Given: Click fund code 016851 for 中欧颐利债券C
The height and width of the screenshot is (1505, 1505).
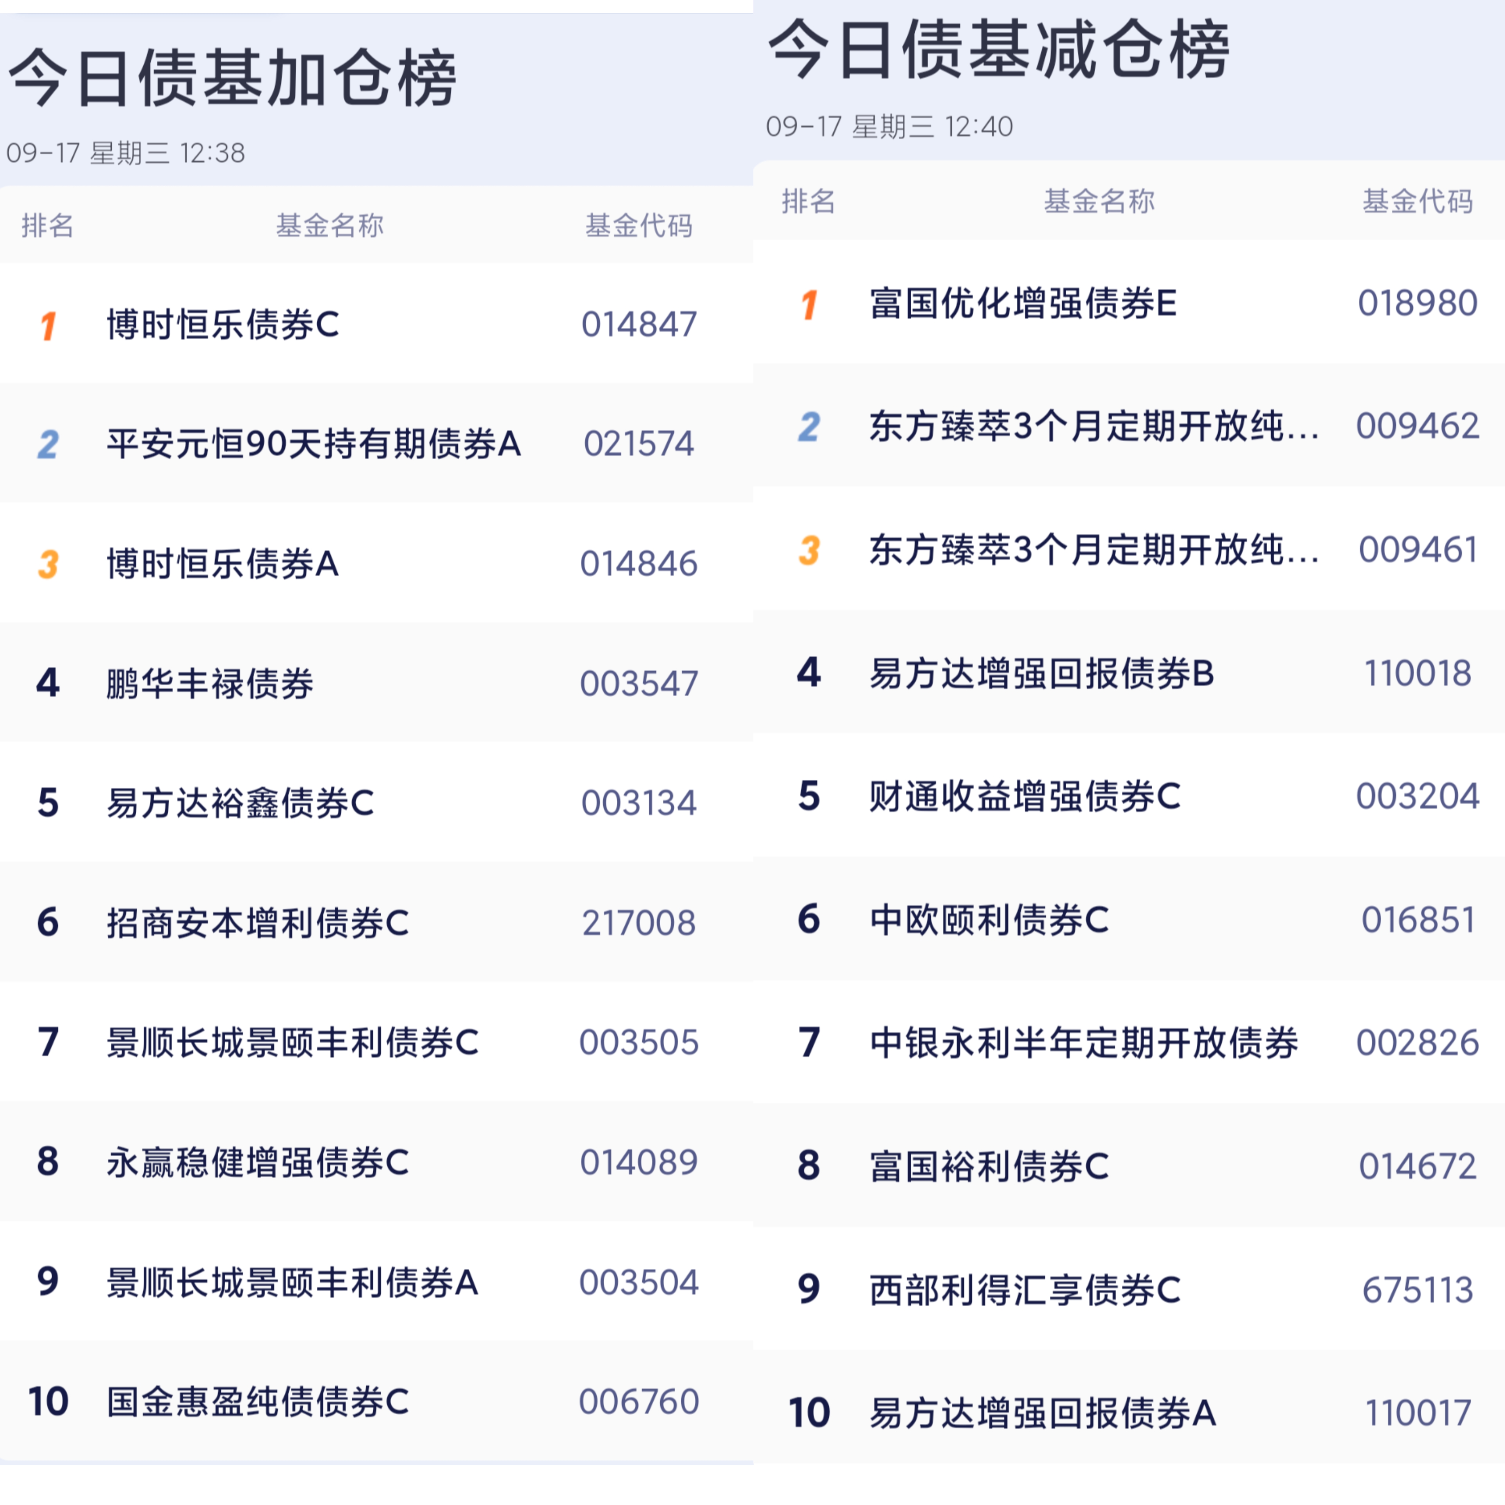Looking at the screenshot, I should pyautogui.click(x=1418, y=920).
